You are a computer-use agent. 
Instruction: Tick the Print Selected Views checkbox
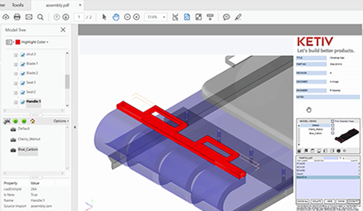[x=332, y=121]
